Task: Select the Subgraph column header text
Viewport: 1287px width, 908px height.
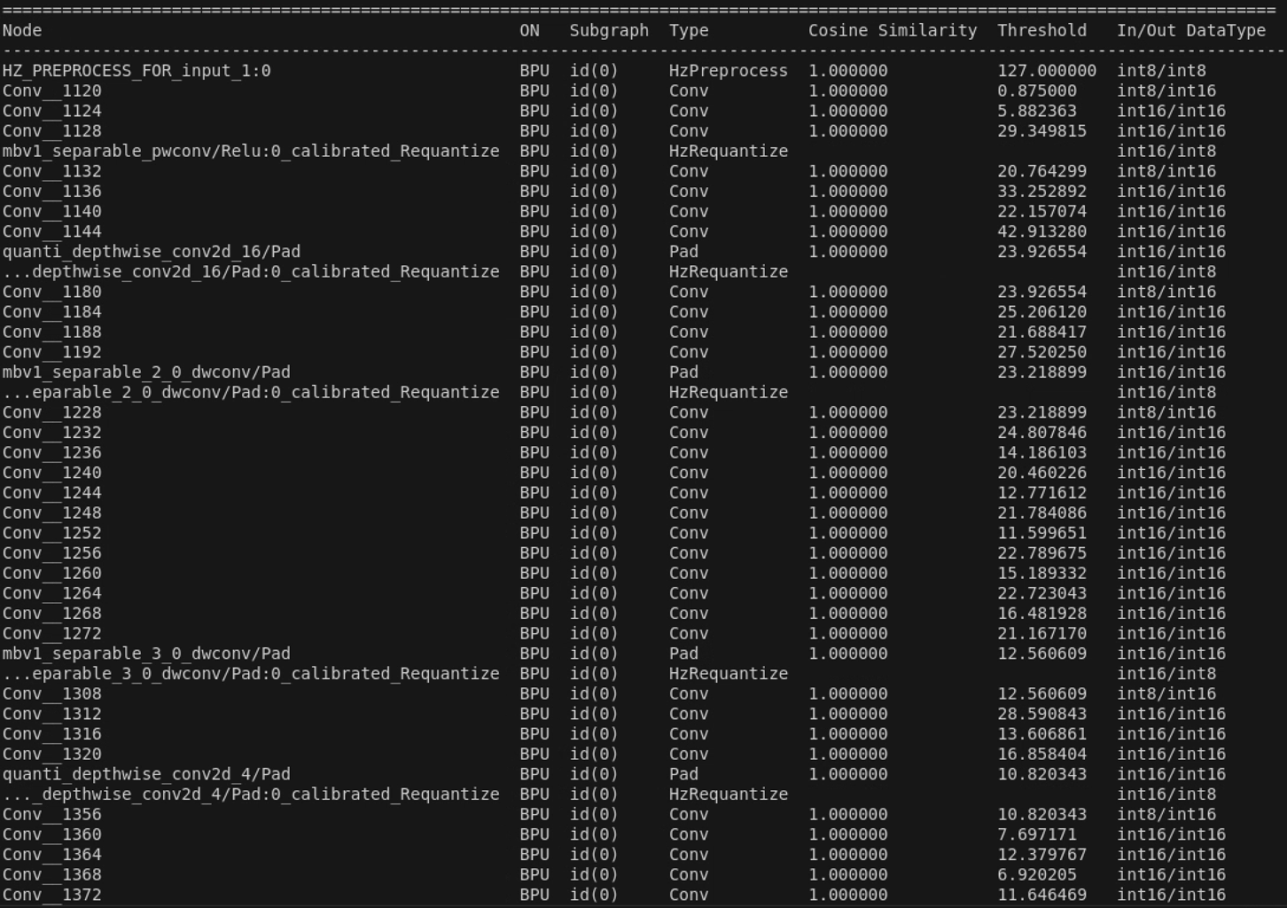Action: 609,30
